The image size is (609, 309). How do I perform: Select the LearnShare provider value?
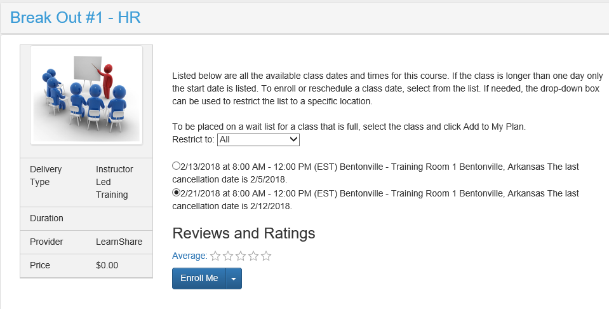point(119,242)
